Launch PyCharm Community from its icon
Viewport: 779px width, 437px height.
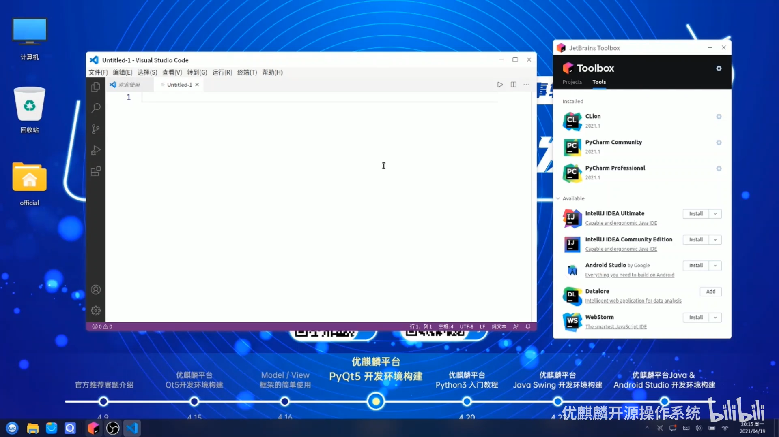(x=572, y=147)
